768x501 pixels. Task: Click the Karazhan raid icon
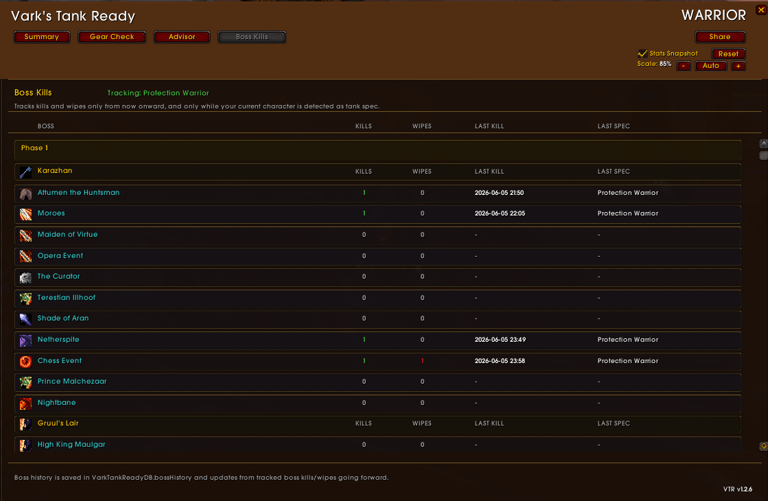point(25,172)
